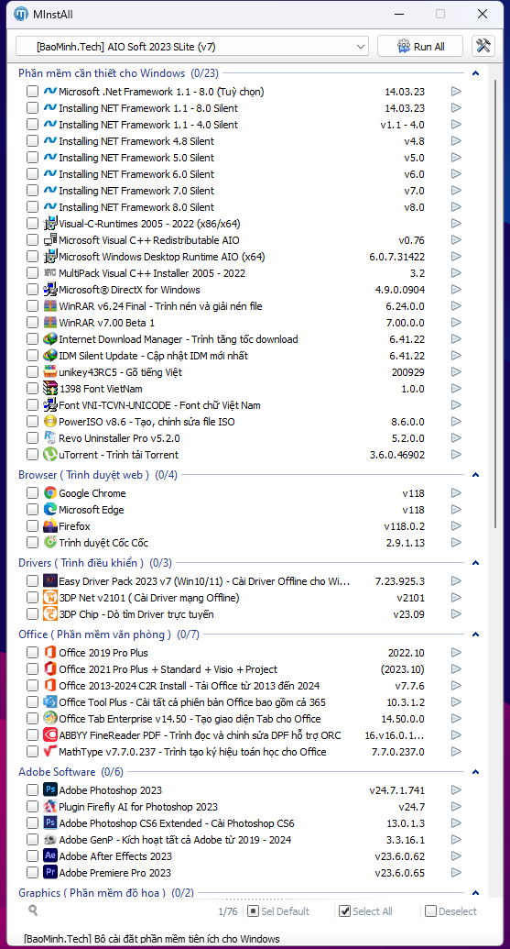Select Font VNI-TCVN-UNICODE row text
The image size is (510, 949).
tap(159, 405)
